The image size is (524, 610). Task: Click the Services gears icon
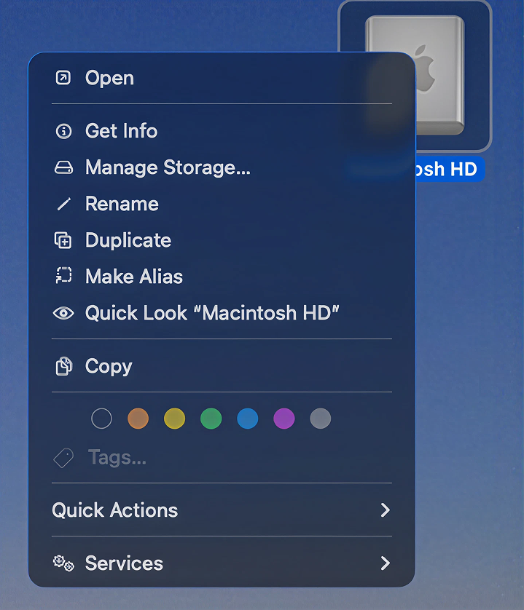tap(63, 563)
